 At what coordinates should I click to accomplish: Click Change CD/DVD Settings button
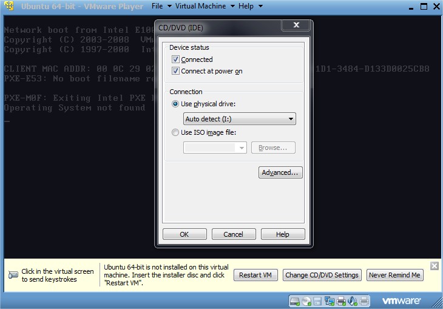322,275
